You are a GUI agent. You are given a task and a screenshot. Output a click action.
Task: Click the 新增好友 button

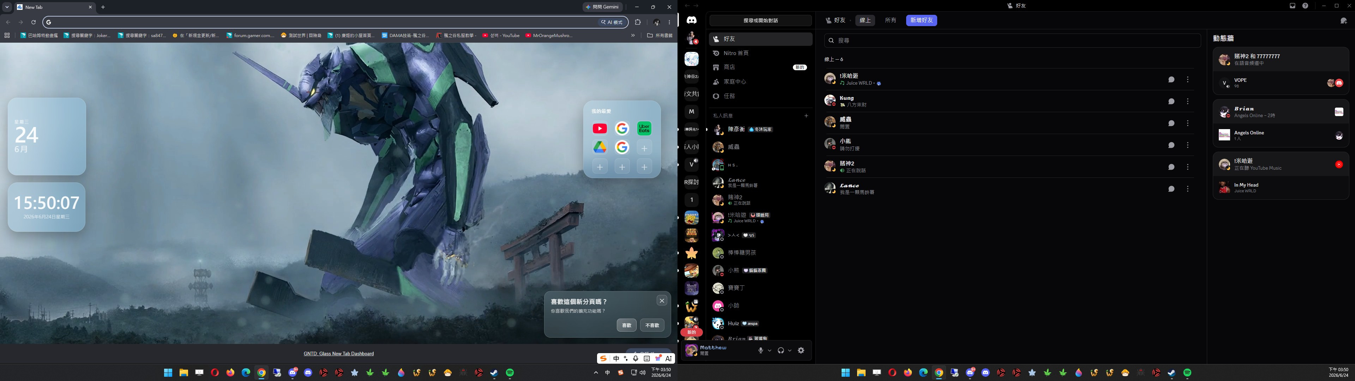click(922, 20)
